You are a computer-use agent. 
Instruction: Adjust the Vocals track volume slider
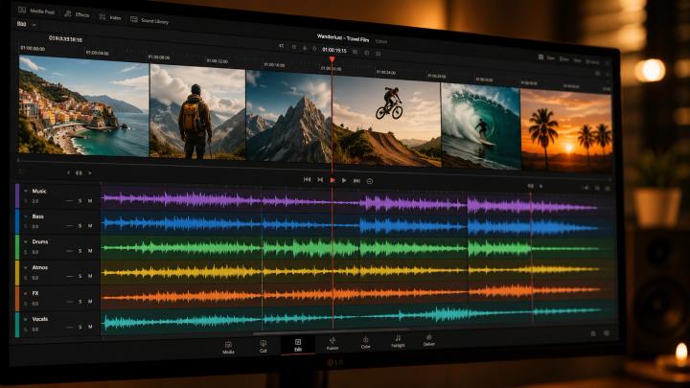(x=69, y=328)
